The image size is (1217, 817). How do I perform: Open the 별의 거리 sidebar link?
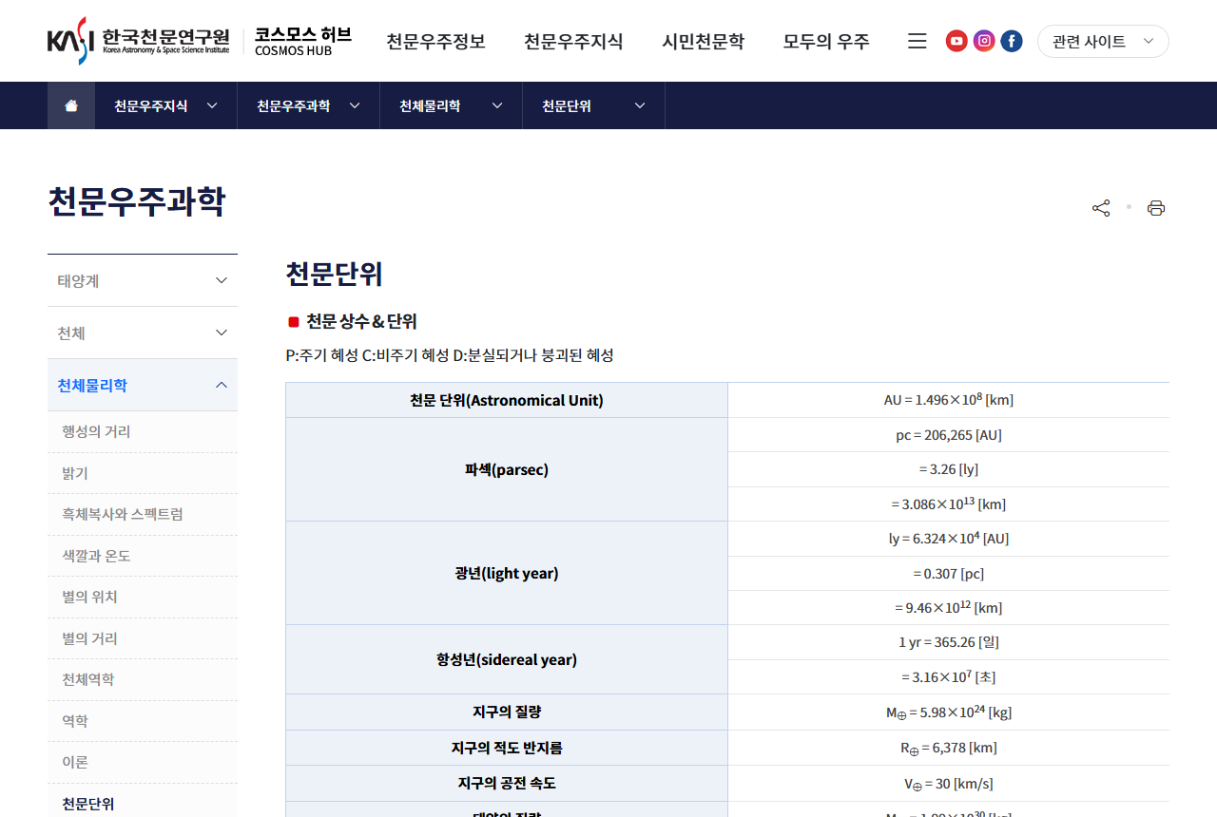89,638
